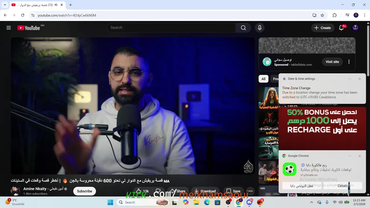
Task: Switch to Chrome in taskbar
Action: click(239, 202)
